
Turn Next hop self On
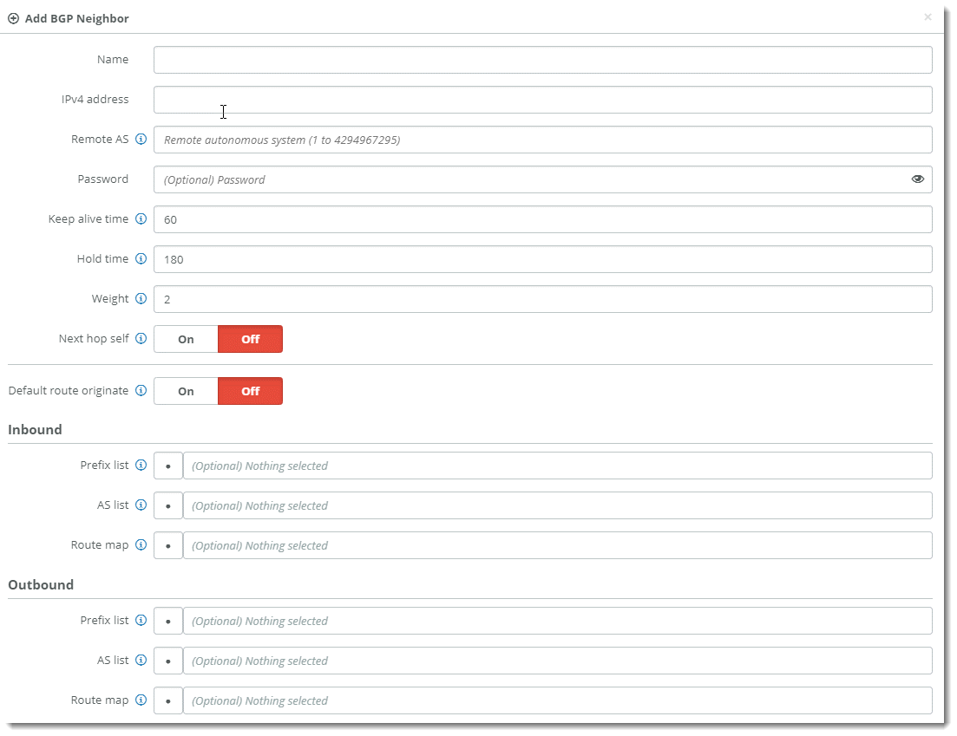tap(186, 339)
